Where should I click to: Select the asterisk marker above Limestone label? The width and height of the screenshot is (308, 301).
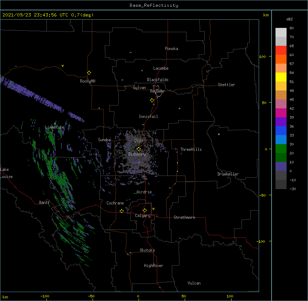tap(55, 124)
